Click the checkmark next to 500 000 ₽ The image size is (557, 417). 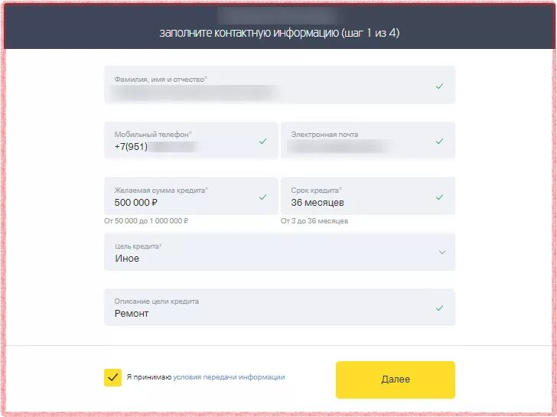262,197
